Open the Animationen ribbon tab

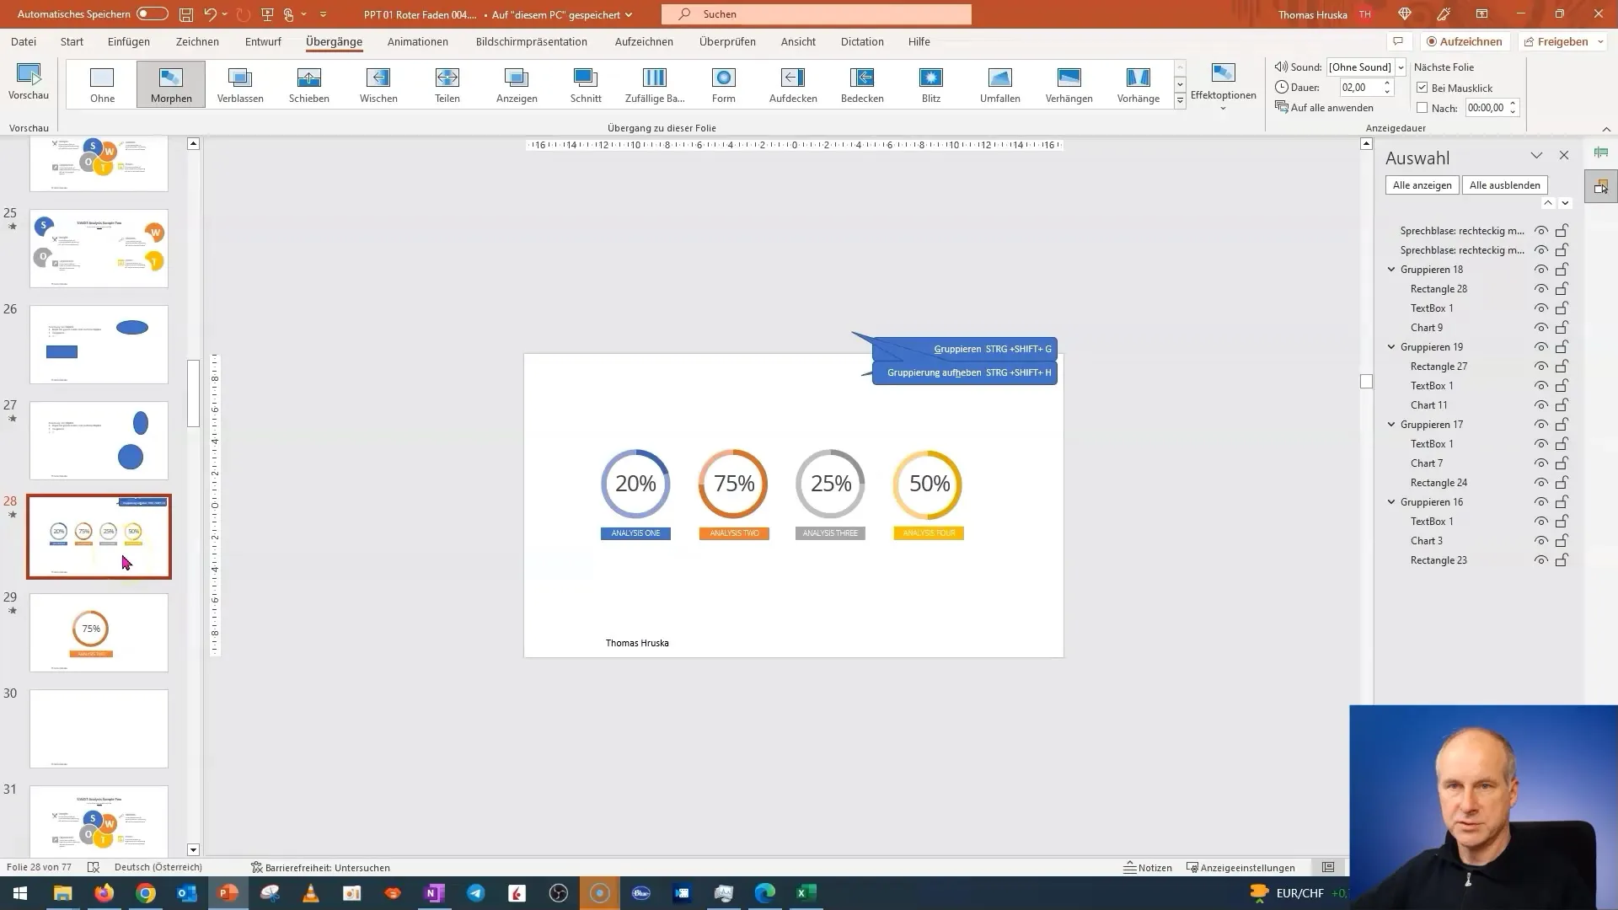(418, 41)
